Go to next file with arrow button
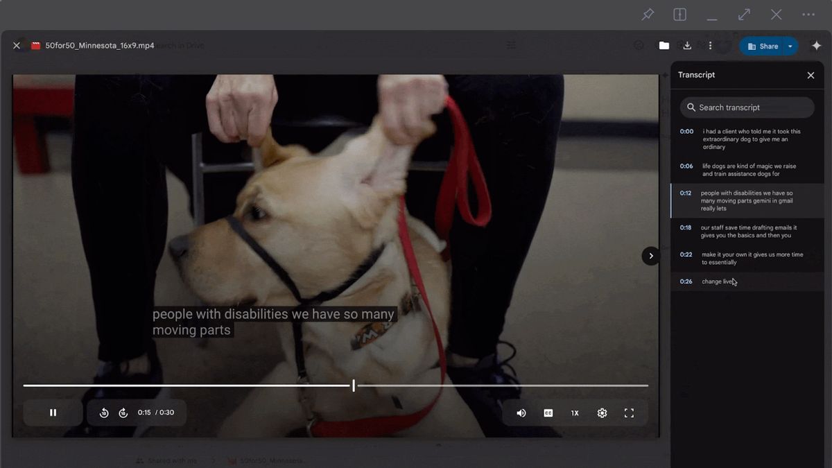Screen dimensions: 832x468 650,256
